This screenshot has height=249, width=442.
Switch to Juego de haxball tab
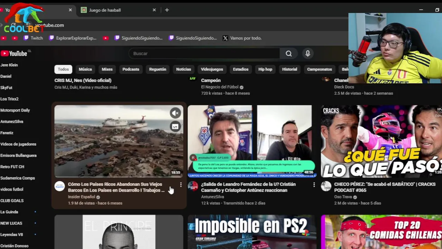pos(118,10)
